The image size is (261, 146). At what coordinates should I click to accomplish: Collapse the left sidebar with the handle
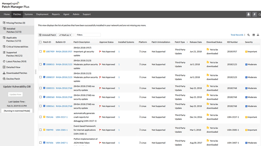pyautogui.click(x=36, y=72)
